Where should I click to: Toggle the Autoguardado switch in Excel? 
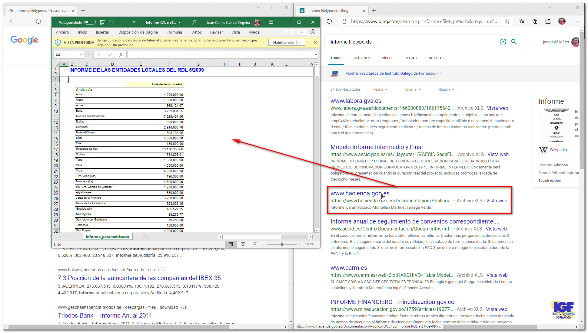click(x=90, y=22)
